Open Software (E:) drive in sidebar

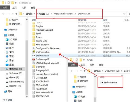point(14,73)
